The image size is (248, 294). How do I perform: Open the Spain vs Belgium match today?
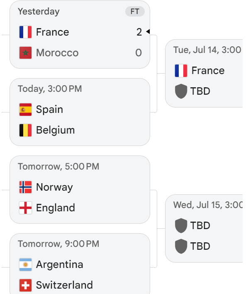coord(80,112)
